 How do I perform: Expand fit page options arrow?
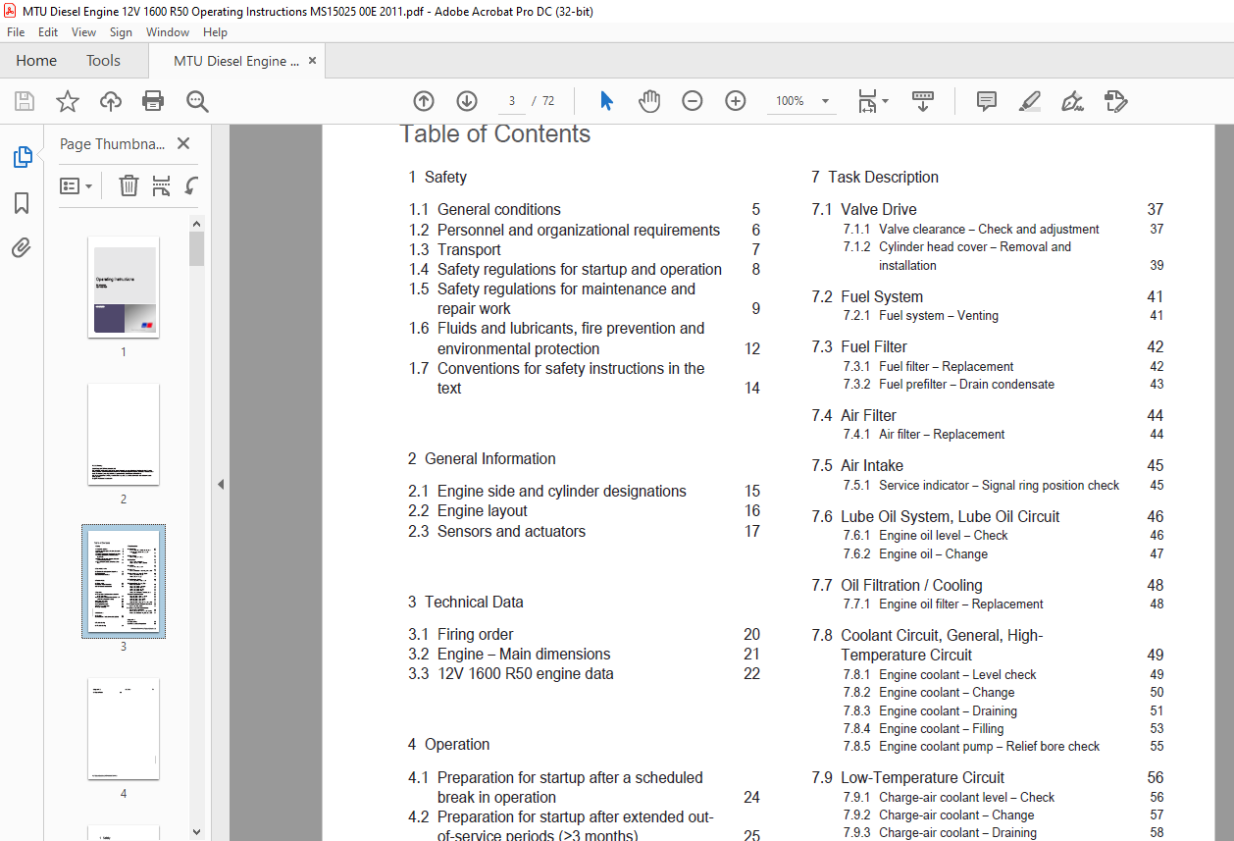pyautogui.click(x=885, y=101)
